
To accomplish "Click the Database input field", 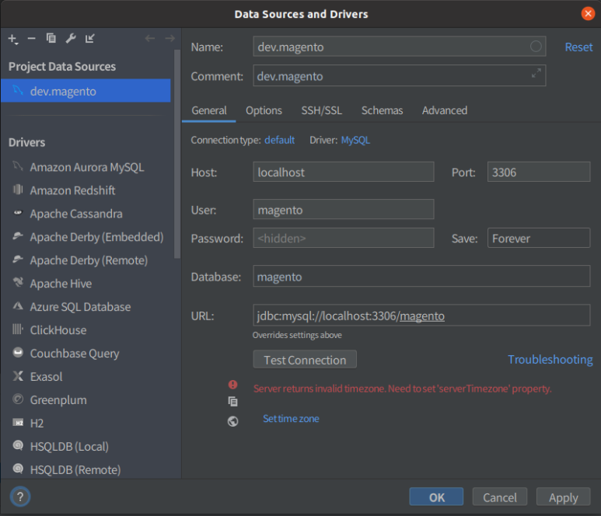I will pyautogui.click(x=421, y=276).
